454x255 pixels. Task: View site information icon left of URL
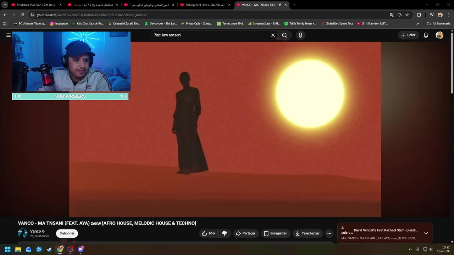[x=32, y=15]
